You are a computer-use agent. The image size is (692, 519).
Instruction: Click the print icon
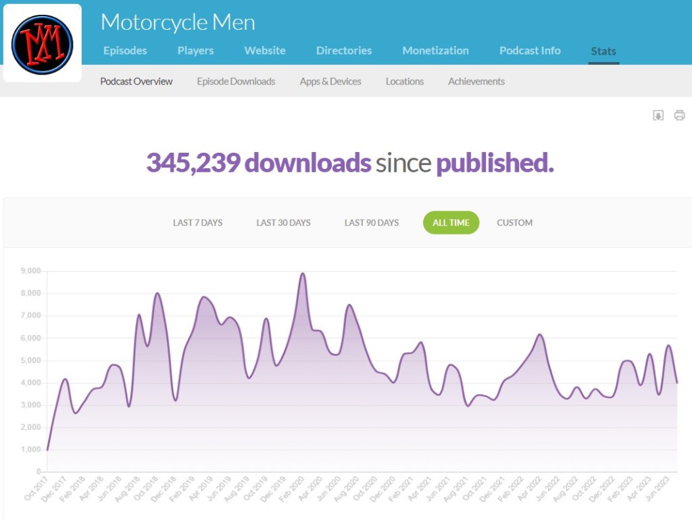(679, 116)
